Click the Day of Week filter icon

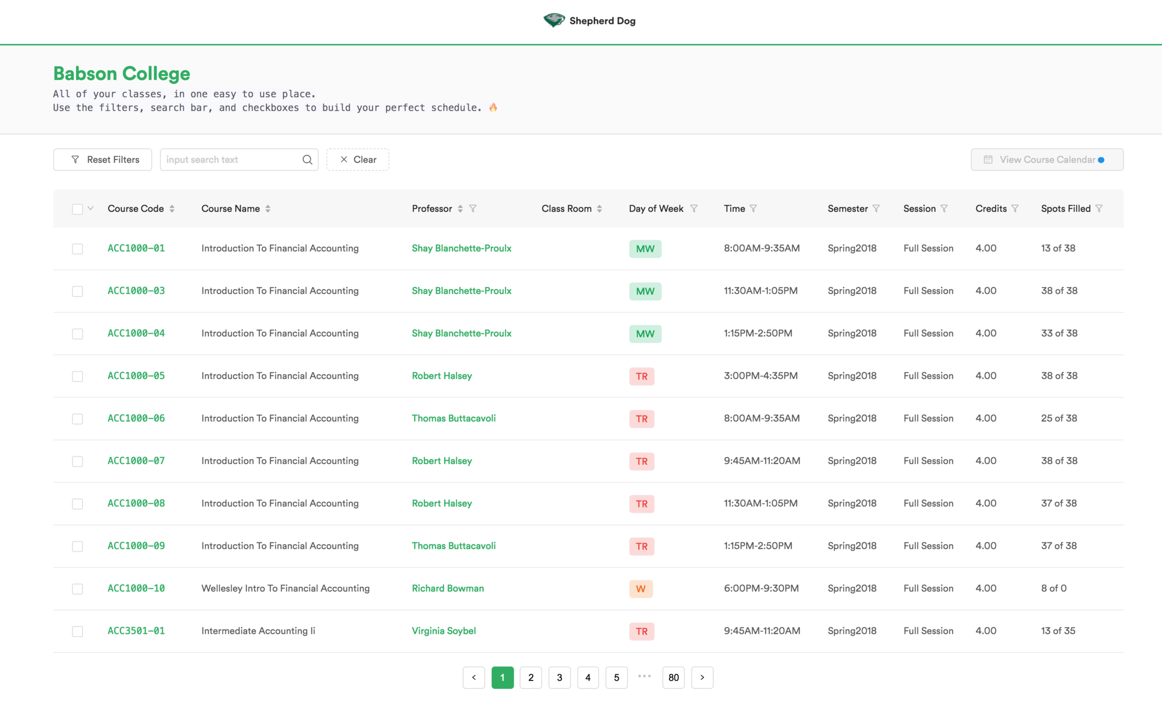coord(694,209)
